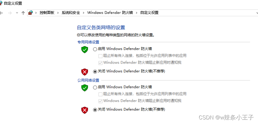Screen dimensions: 258x123
Task: Enable Windows Defender firewall for private network
Action: point(95,49)
